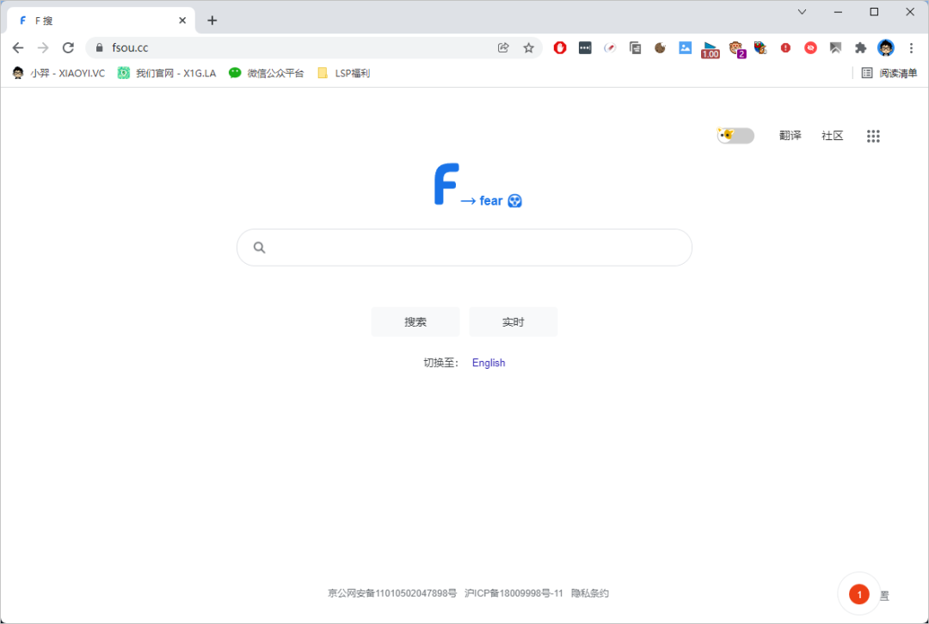Viewport: 929px width, 624px height.
Task: Close the F 搜 tab
Action: (x=182, y=21)
